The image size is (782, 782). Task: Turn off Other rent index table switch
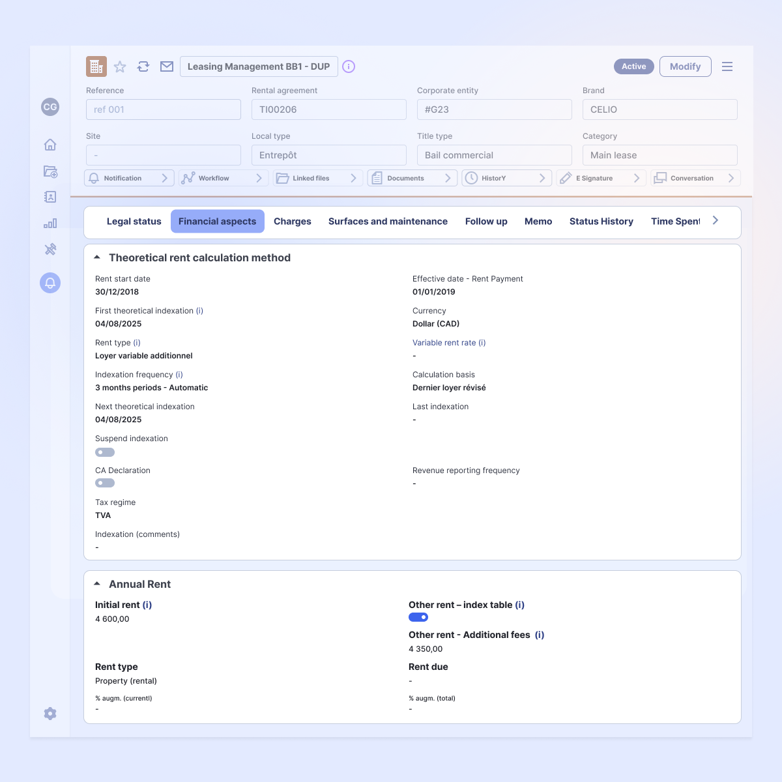[418, 617]
